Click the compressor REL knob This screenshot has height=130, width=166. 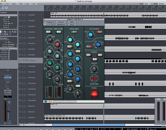(57, 79)
